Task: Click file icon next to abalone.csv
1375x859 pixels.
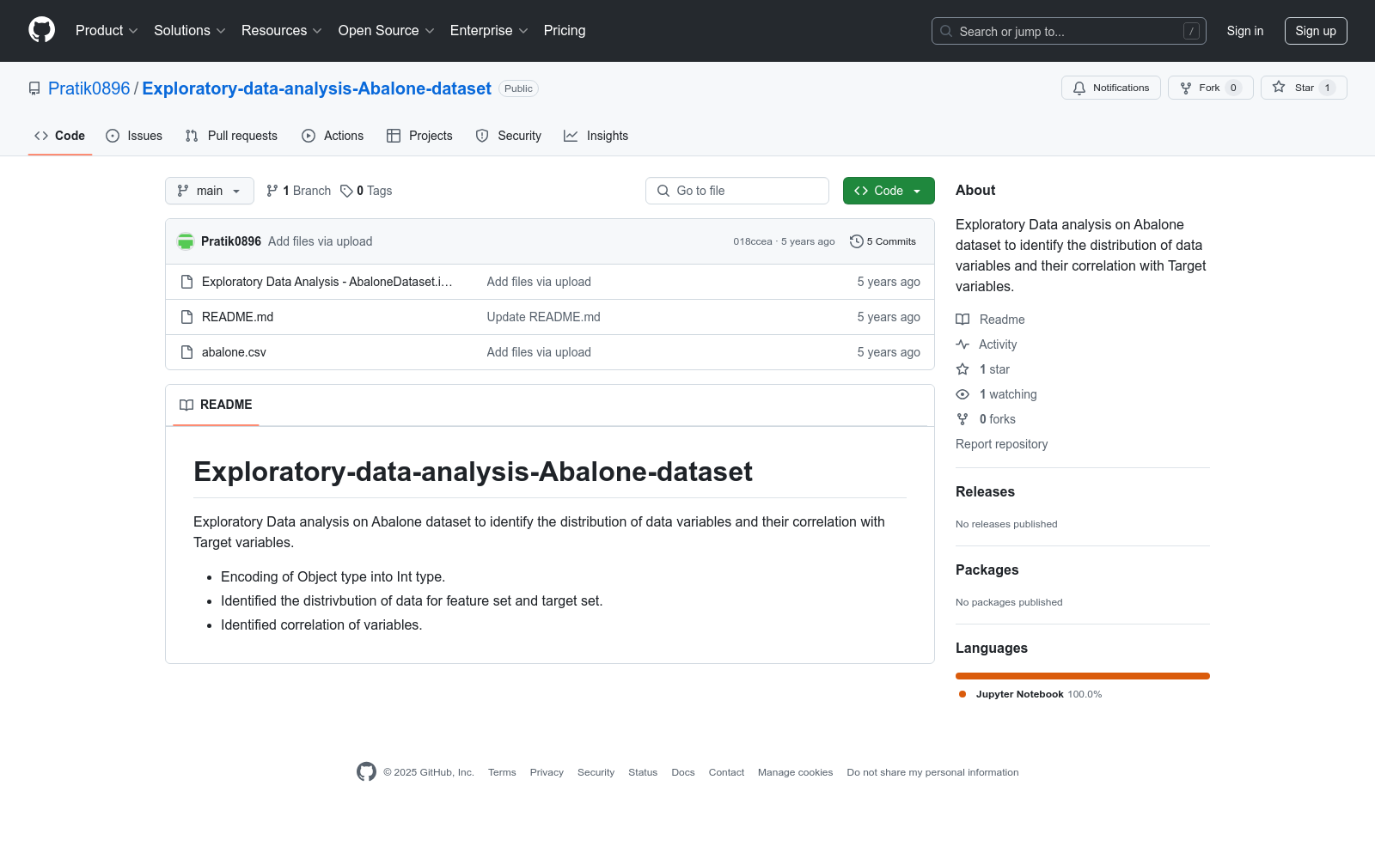Action: [x=187, y=352]
